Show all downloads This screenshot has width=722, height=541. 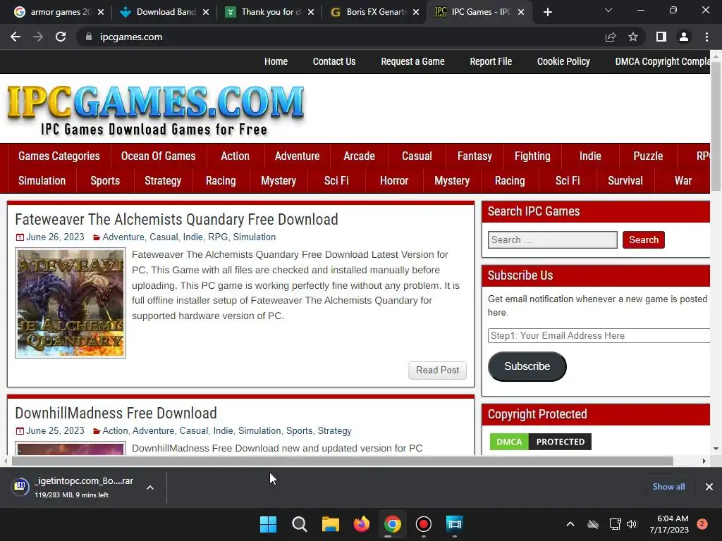(x=668, y=487)
